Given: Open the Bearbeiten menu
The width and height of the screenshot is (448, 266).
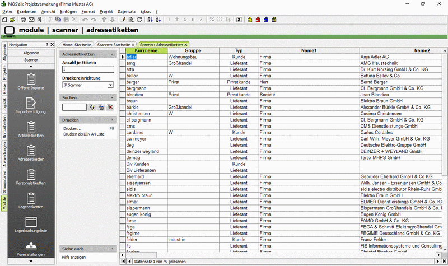Looking at the screenshot, I should [x=26, y=11].
